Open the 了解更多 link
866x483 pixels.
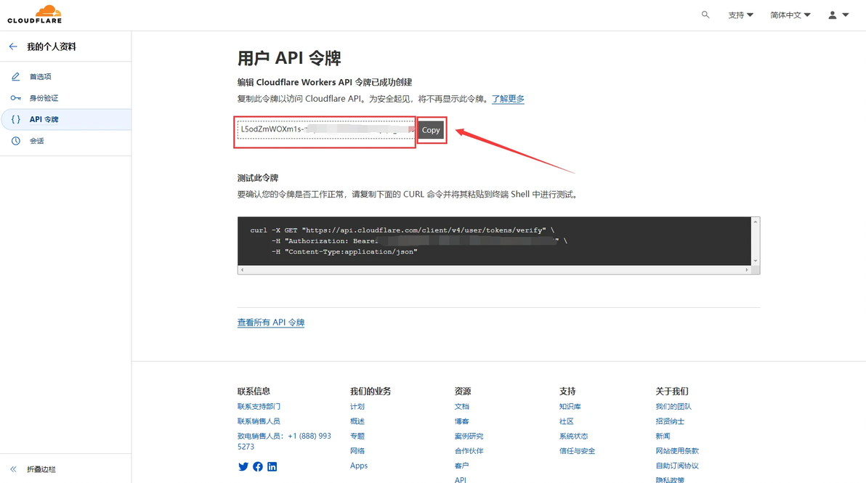[x=508, y=99]
